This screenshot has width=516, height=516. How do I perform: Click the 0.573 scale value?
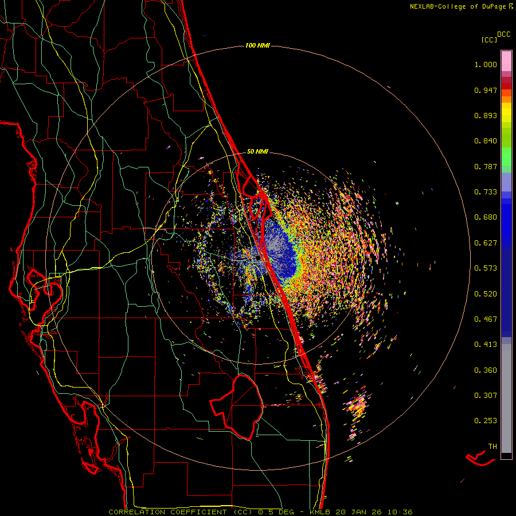click(x=486, y=268)
